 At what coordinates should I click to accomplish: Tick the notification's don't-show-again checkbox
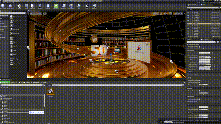point(173,122)
